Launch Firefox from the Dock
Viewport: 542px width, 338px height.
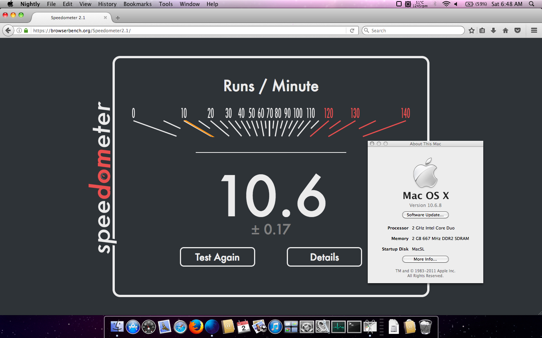[196, 326]
